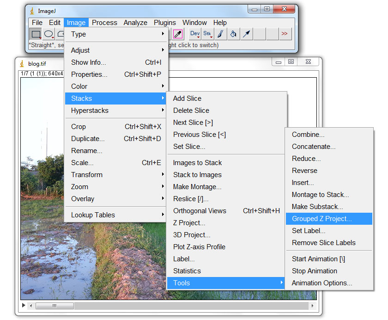Open the Process menu
Screen dimensions: 388x320
point(104,22)
